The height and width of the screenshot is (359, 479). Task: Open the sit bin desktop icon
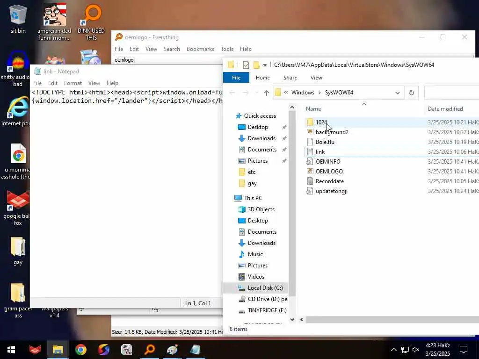click(18, 19)
